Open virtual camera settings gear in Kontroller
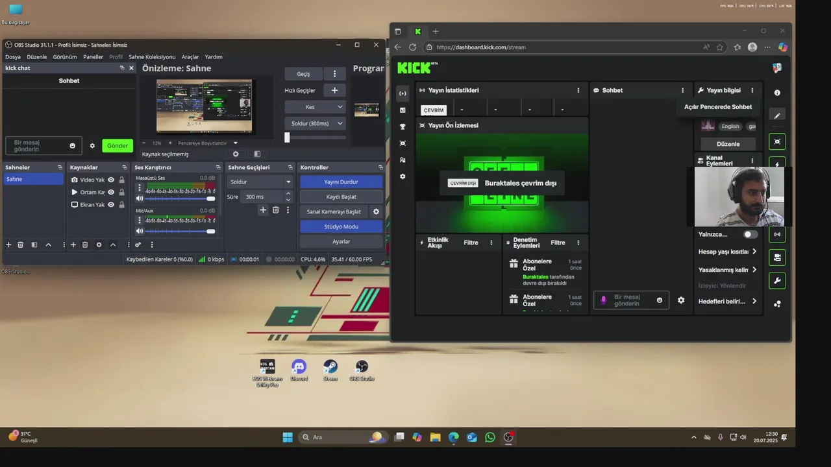Screen dimensions: 831x467 [x=375, y=211]
